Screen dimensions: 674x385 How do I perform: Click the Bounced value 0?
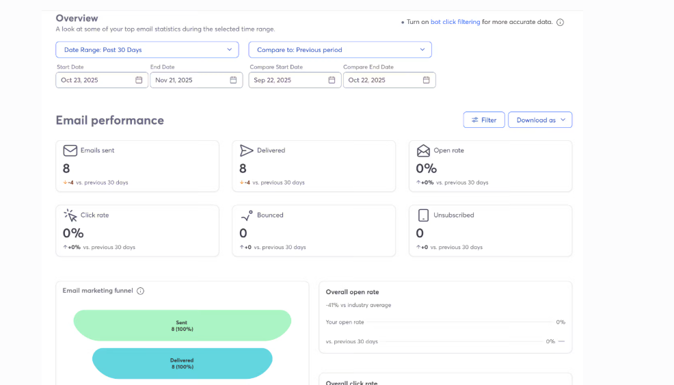coord(243,233)
